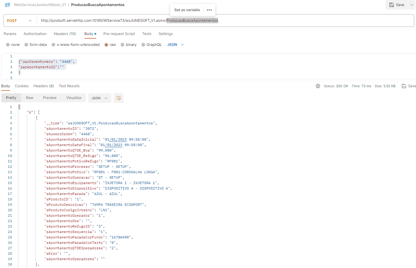This screenshot has width=416, height=268.
Task: Click the WebServicesJundsoftBasic_V1 breadcrumb
Action: [40, 5]
